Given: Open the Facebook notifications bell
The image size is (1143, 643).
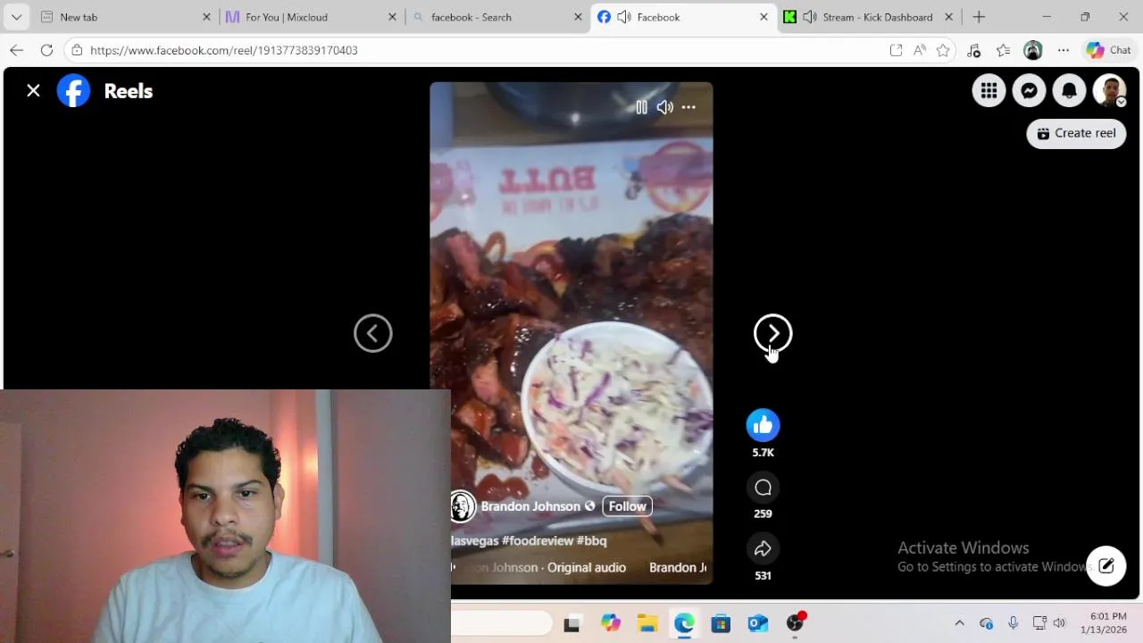Looking at the screenshot, I should (1069, 90).
